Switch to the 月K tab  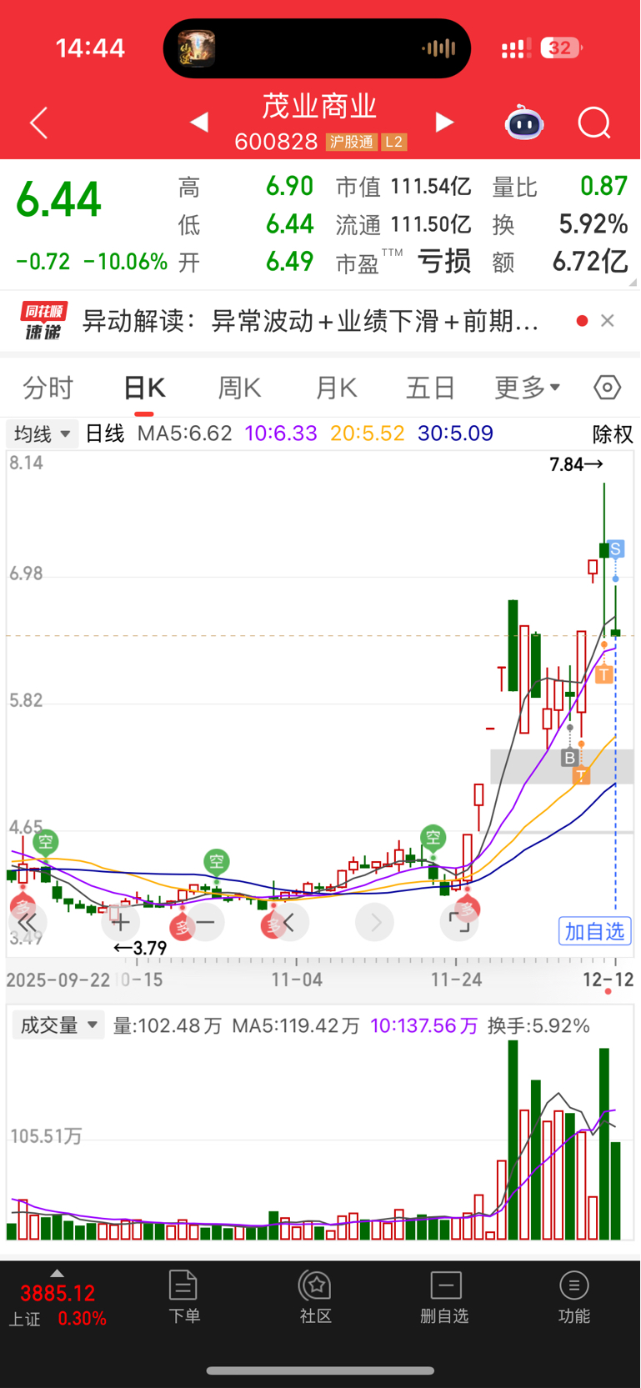point(336,388)
